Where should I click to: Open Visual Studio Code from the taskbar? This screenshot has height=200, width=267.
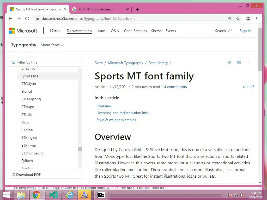pos(53,195)
